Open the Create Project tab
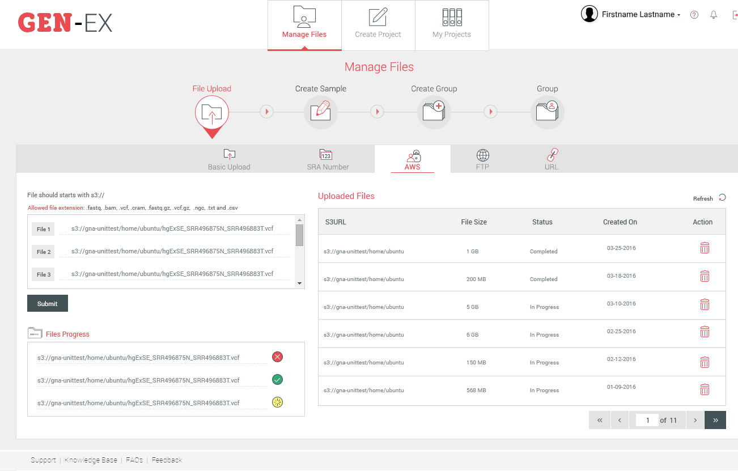 378,26
